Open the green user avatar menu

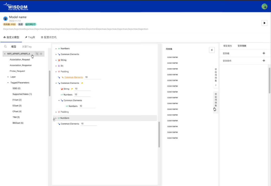(264, 6)
